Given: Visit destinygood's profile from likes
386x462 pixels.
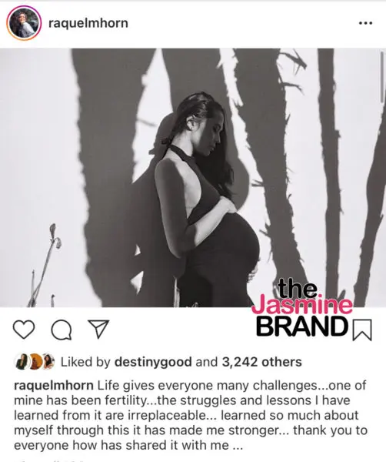Looking at the screenshot, I should [x=153, y=362].
